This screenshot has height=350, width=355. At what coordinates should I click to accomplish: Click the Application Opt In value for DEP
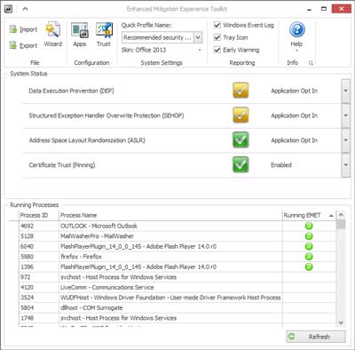coord(294,91)
